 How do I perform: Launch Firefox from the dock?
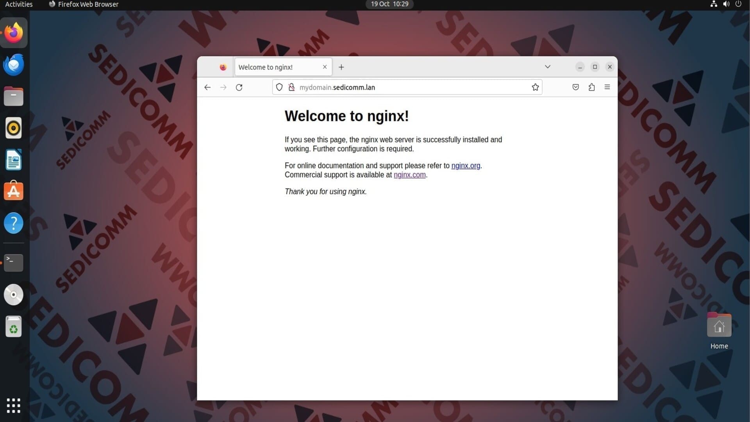(14, 32)
